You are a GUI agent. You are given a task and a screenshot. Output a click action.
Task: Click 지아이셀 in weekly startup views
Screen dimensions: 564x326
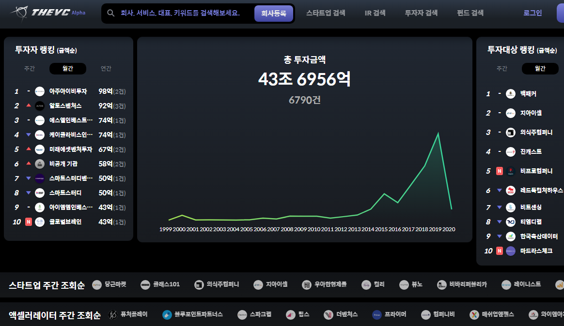tap(270, 284)
